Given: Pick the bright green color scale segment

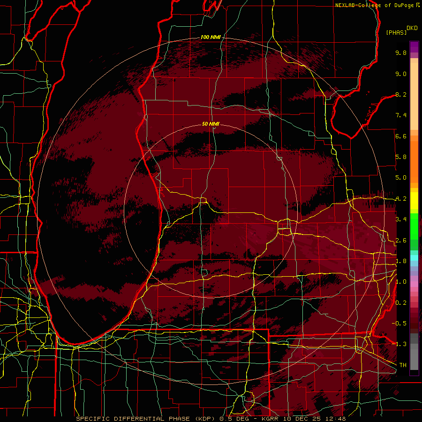Looking at the screenshot, I should [414, 226].
